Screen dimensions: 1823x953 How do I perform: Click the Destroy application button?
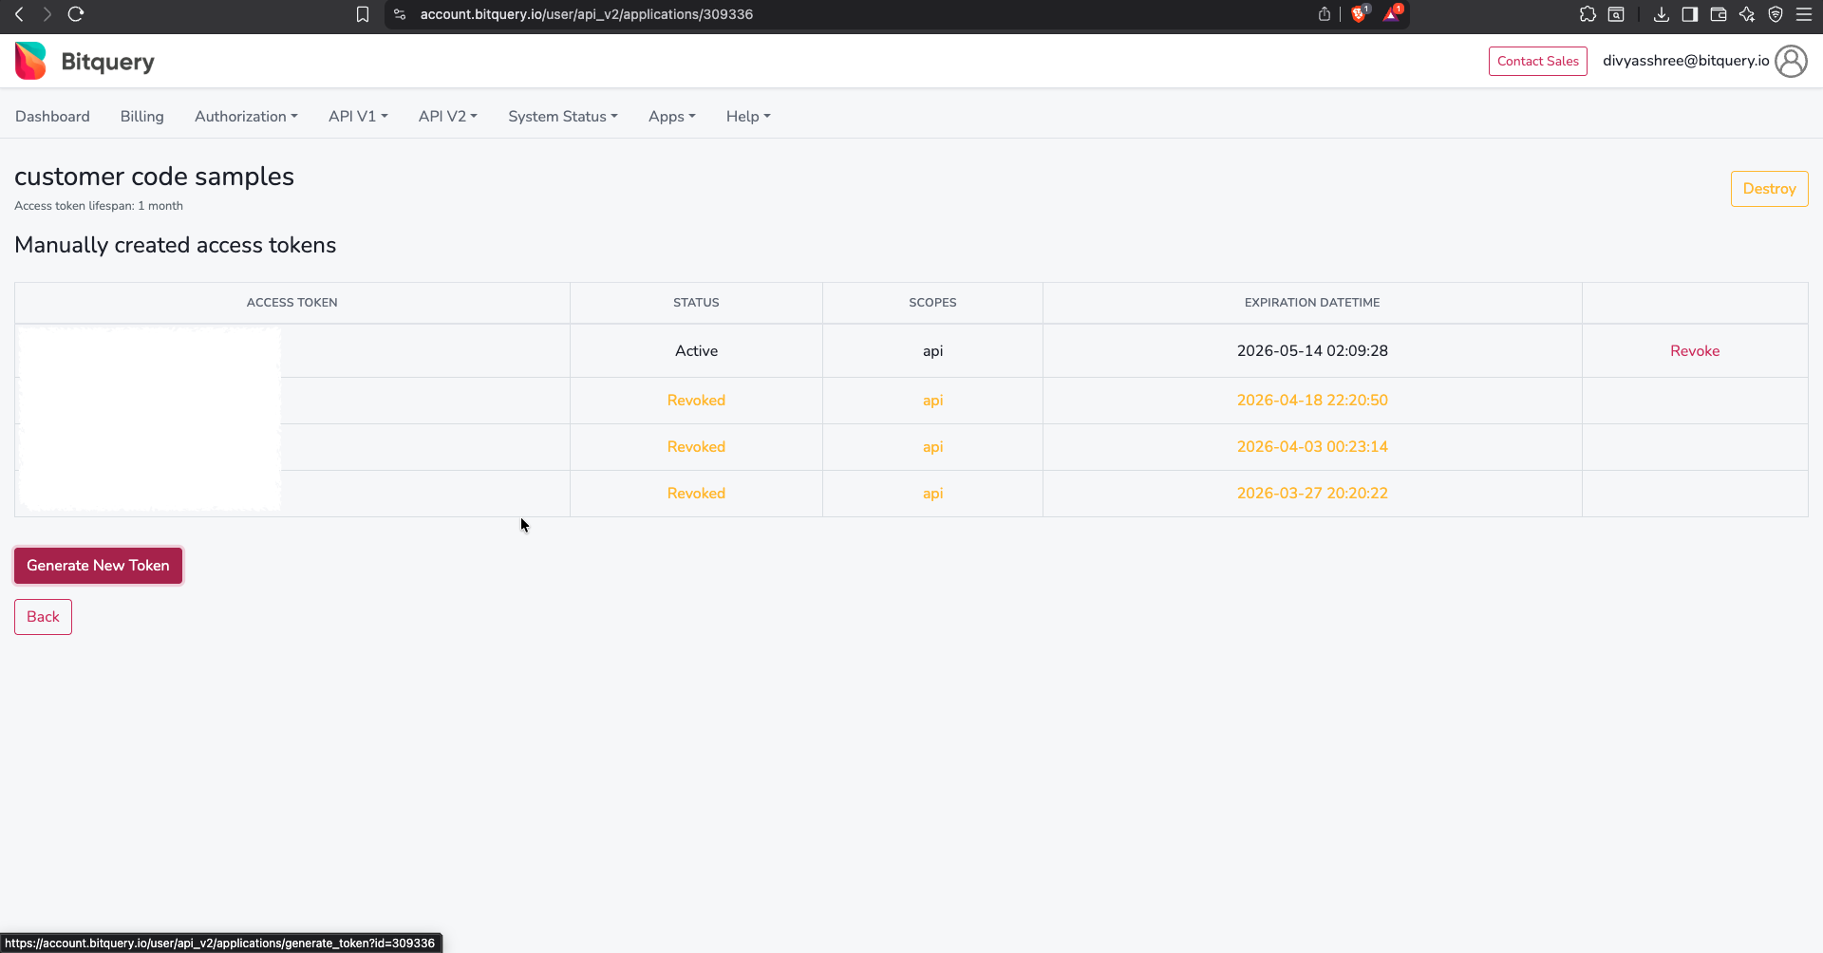coord(1769,188)
